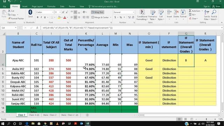Screen dimensions: 224x126
Task: Collapse the ribbon with the chevron
Action: [x=222, y=22]
